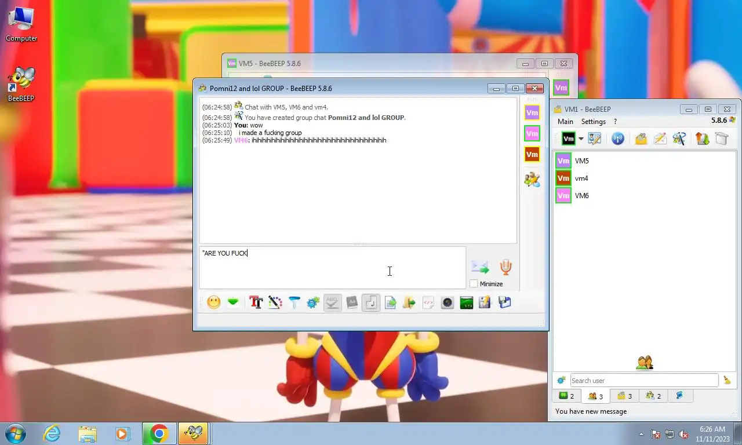
Task: Open the Main menu in VM1 window
Action: (565, 122)
